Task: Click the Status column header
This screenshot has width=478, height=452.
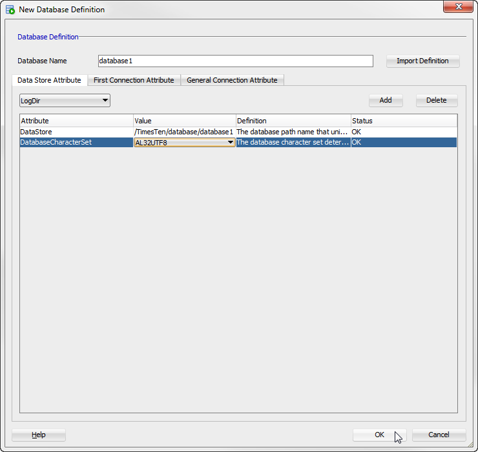Action: (x=404, y=121)
